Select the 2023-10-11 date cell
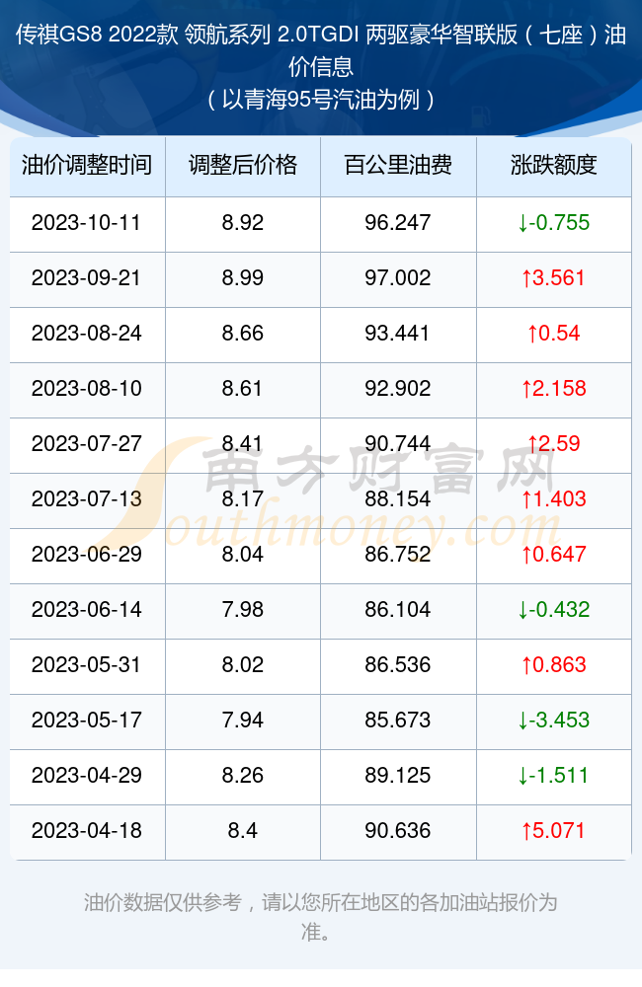 [x=87, y=223]
